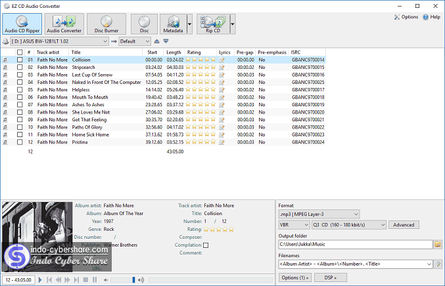Switch to Disc Burner mode
This screenshot has width=445, height=286.
106,24
